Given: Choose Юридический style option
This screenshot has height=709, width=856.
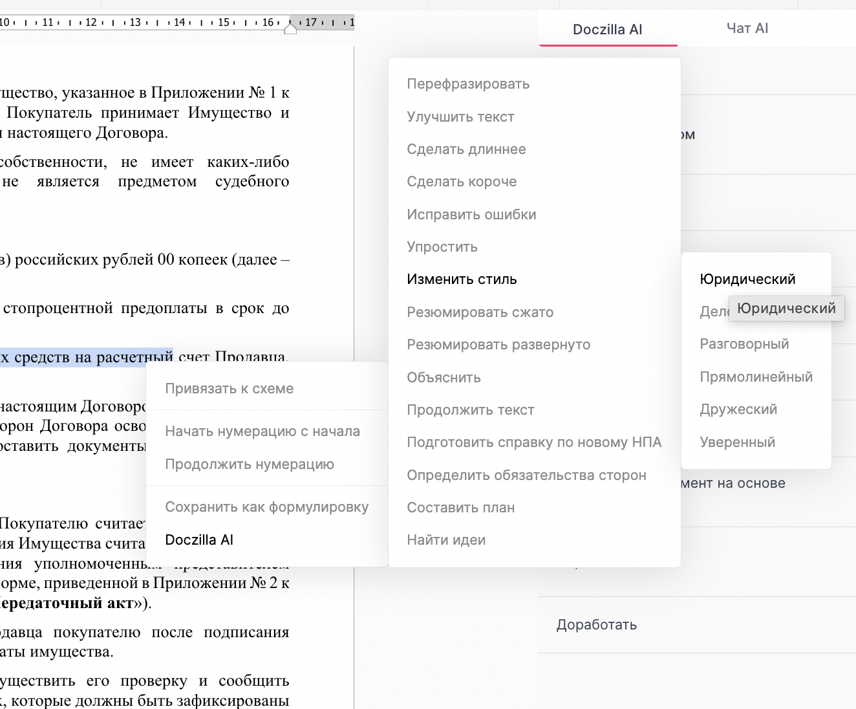Looking at the screenshot, I should (x=747, y=279).
